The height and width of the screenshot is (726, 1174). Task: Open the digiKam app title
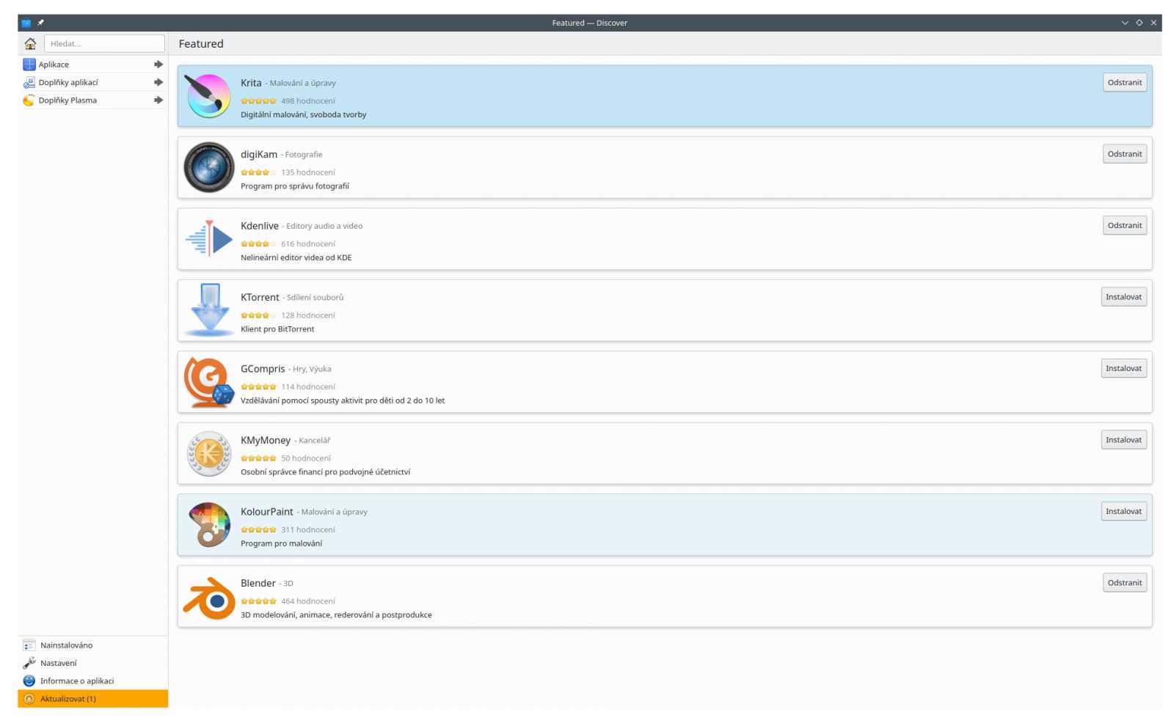click(259, 155)
